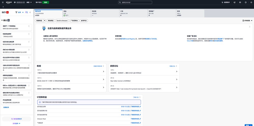Switch to the 订单 tab
The image size is (254, 126).
[134, 13]
